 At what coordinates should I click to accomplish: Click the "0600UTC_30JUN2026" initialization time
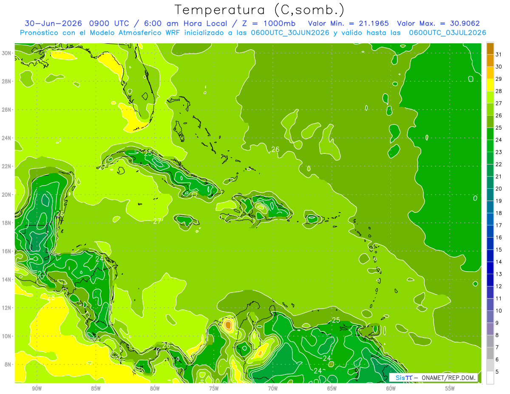coord(290,33)
